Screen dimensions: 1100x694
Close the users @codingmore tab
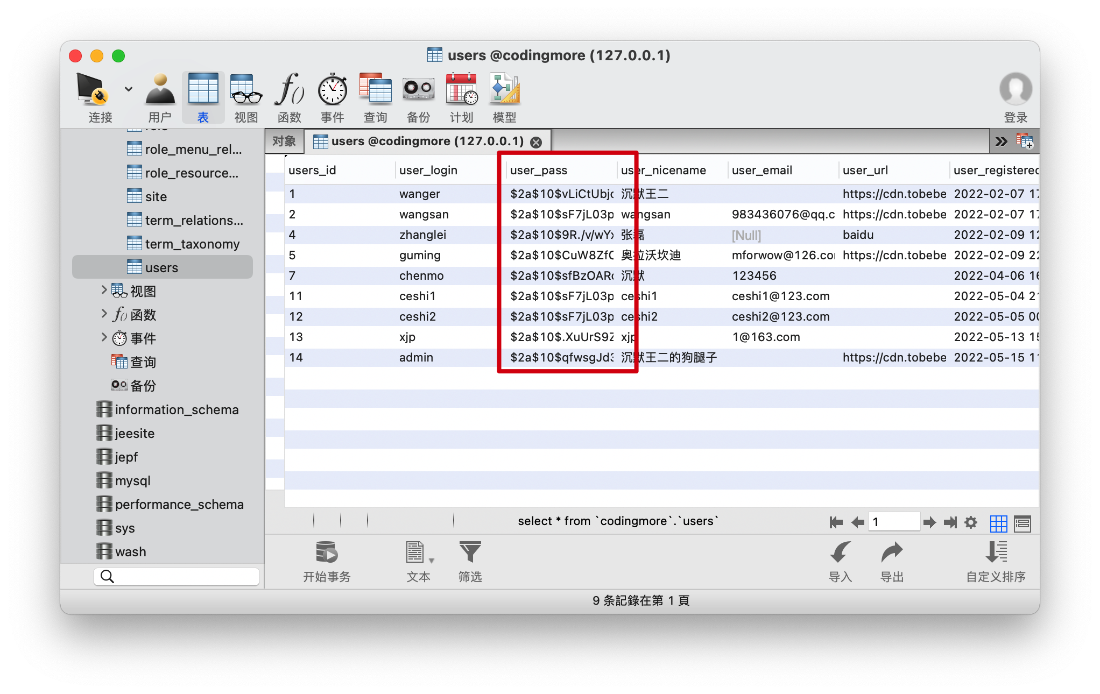click(x=536, y=142)
